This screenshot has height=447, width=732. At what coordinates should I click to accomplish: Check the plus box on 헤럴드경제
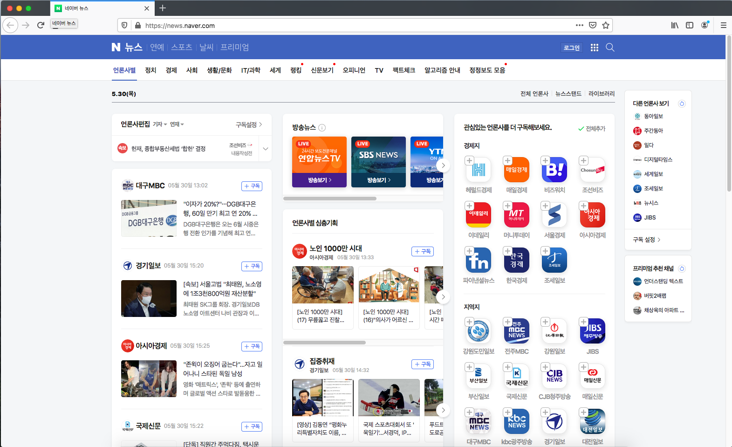click(470, 161)
